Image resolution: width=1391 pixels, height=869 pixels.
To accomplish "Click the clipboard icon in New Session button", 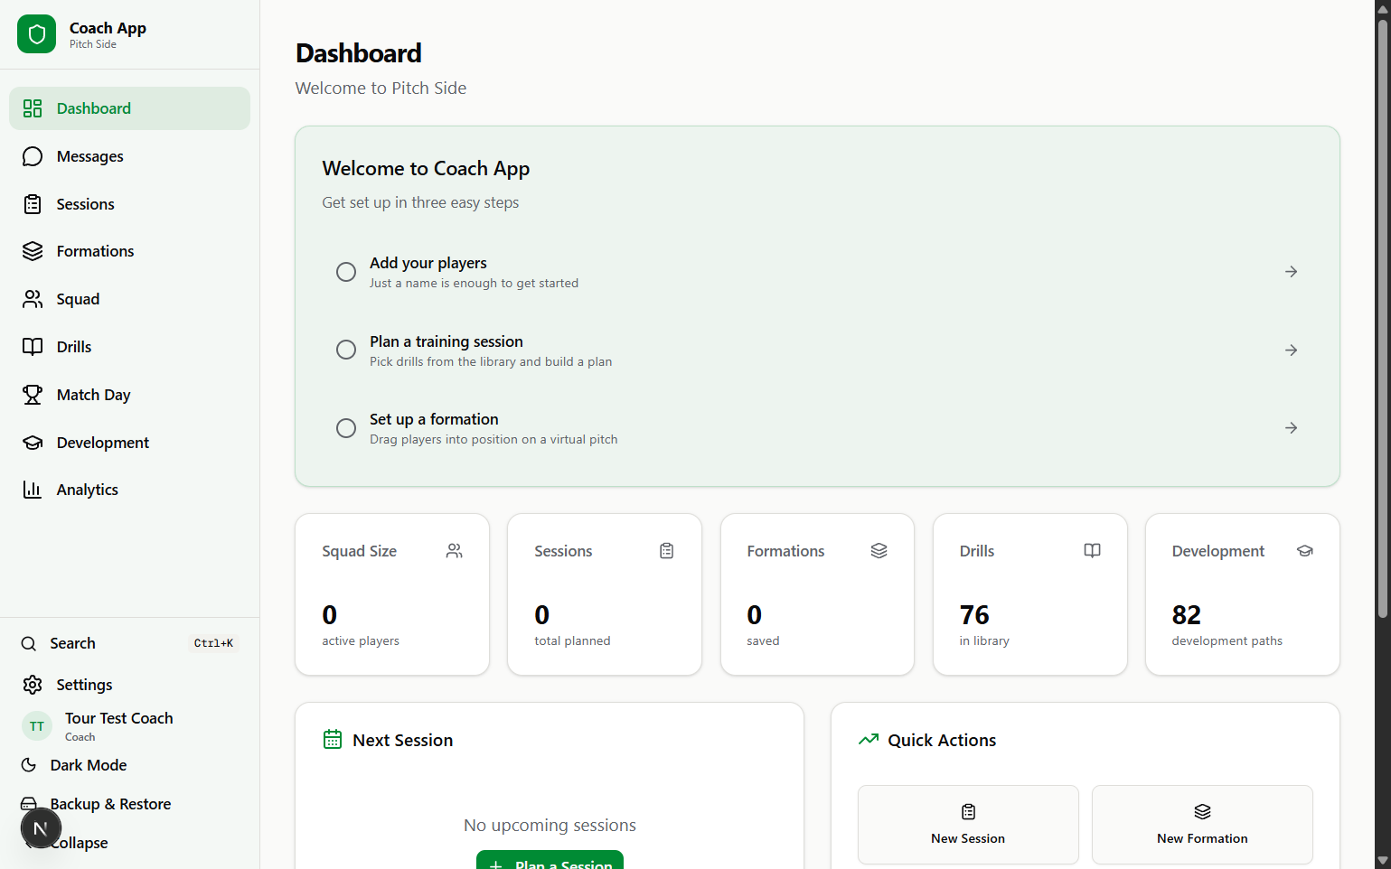I will click(x=968, y=812).
